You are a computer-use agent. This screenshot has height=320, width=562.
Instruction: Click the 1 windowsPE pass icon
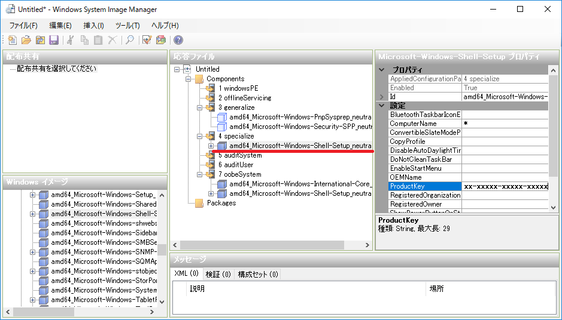point(211,88)
